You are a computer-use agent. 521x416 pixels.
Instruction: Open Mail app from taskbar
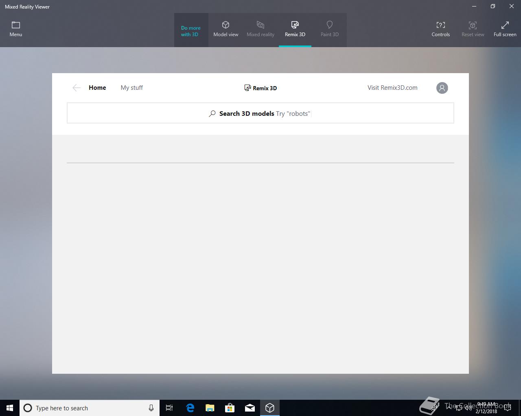pos(250,408)
